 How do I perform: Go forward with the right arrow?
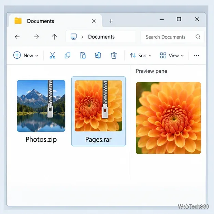pos(37,37)
